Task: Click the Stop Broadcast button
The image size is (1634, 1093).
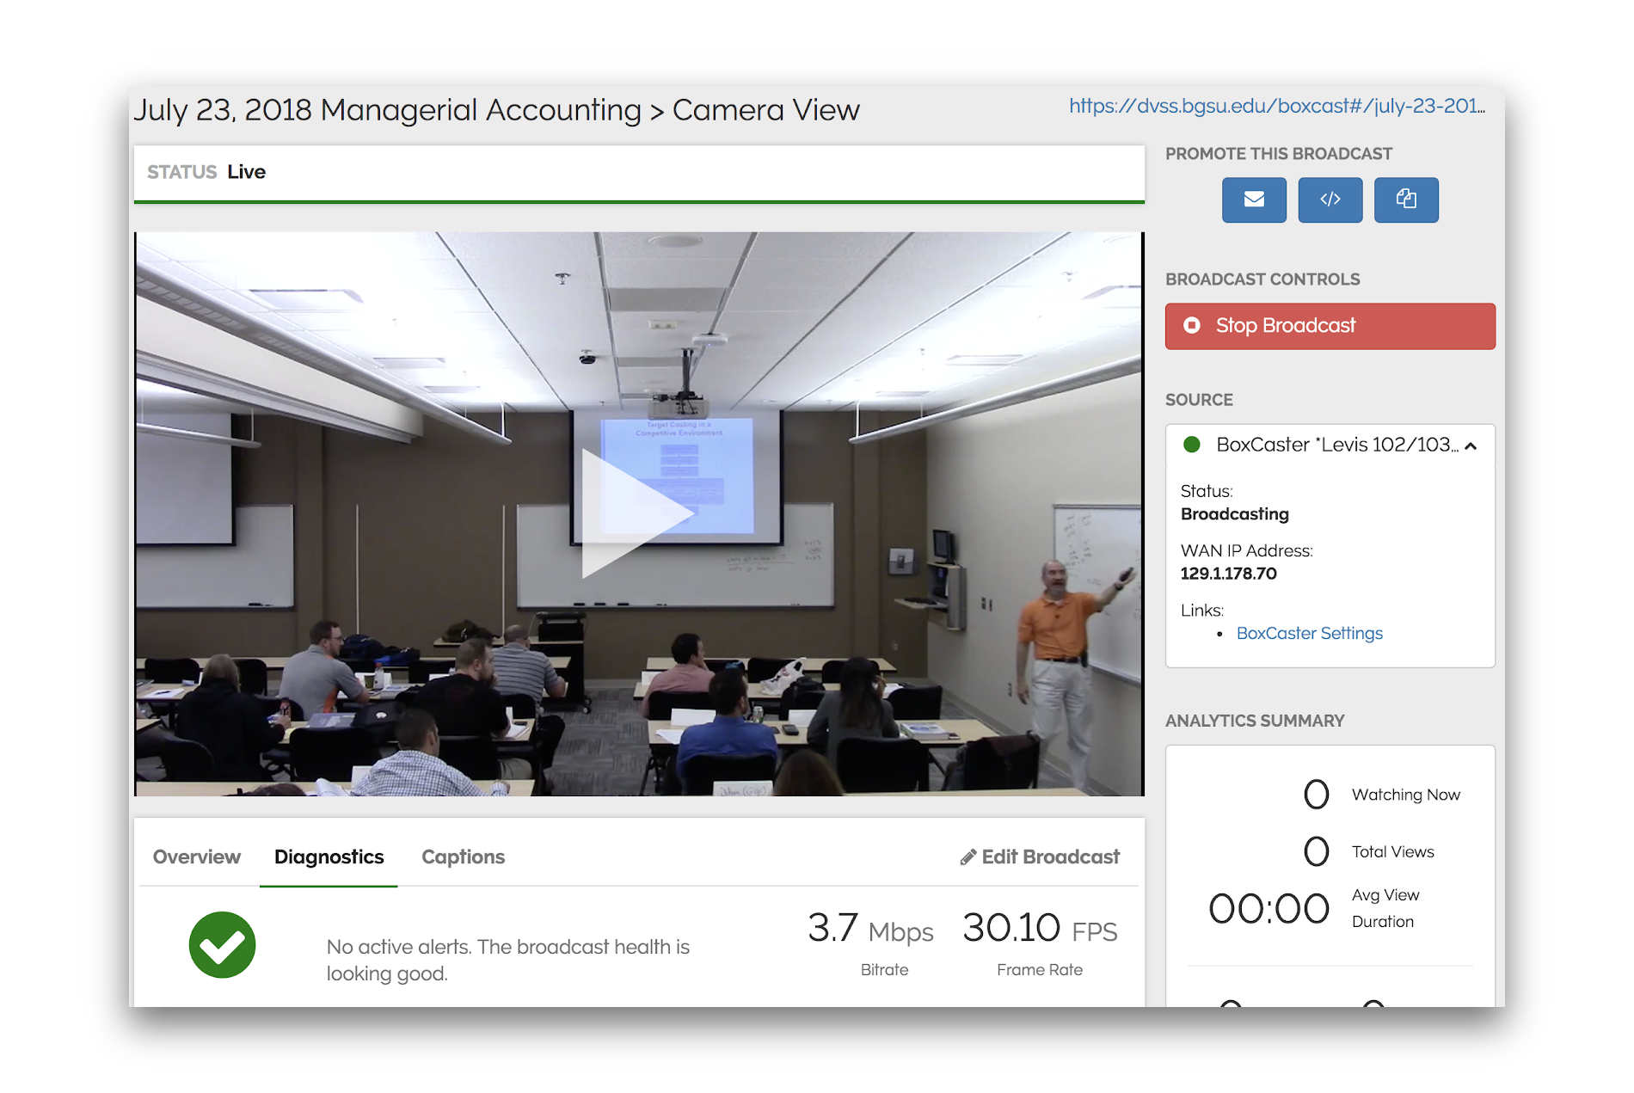Action: (x=1330, y=326)
